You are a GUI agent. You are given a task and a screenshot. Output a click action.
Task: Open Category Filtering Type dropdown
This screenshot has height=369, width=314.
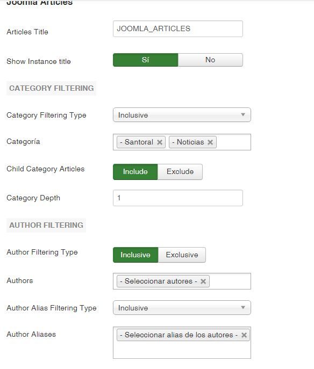[x=182, y=115]
